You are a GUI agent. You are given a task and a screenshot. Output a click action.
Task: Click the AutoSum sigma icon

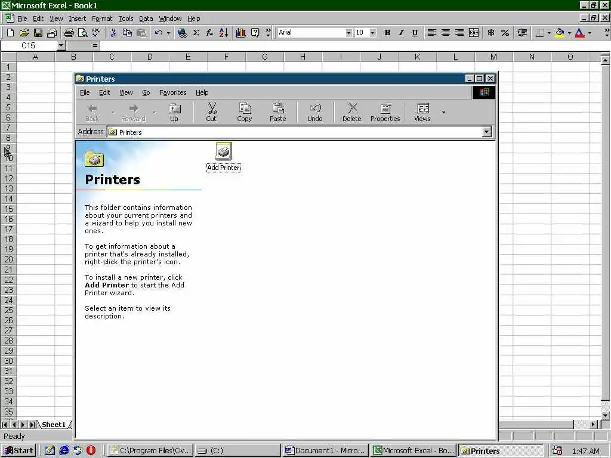[x=196, y=33]
